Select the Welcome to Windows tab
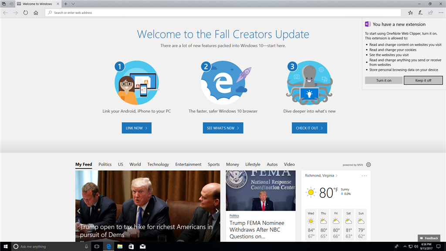 point(38,4)
